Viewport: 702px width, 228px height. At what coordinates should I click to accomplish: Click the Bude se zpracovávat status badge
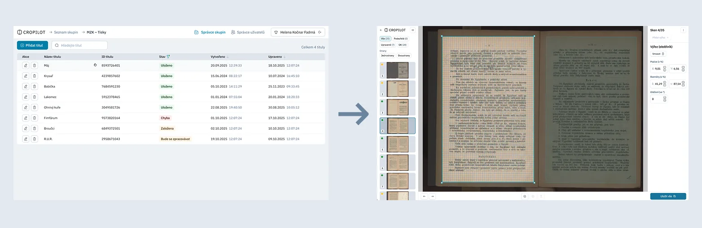pyautogui.click(x=175, y=139)
